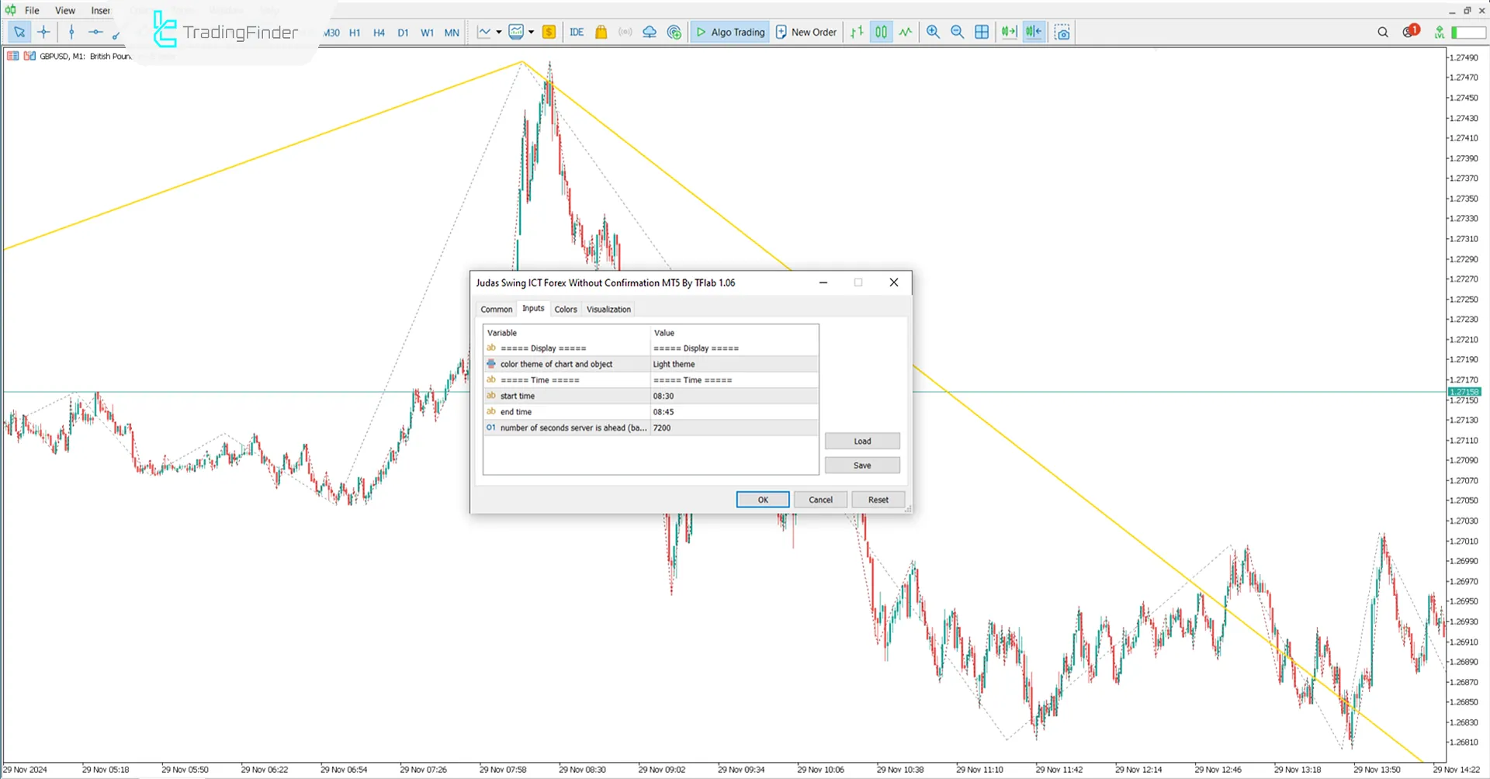Screen dimensions: 1490x779
Task: Select the crosshair tool
Action: 44,33
